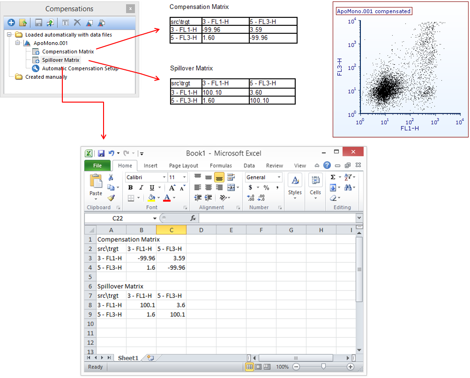470x378 pixels.
Task: Click the Format Painter brush icon
Action: 111,198
